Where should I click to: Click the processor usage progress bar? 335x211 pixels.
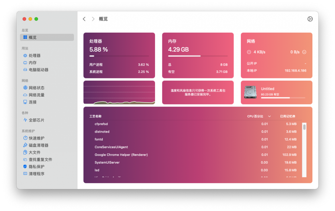tap(119, 56)
